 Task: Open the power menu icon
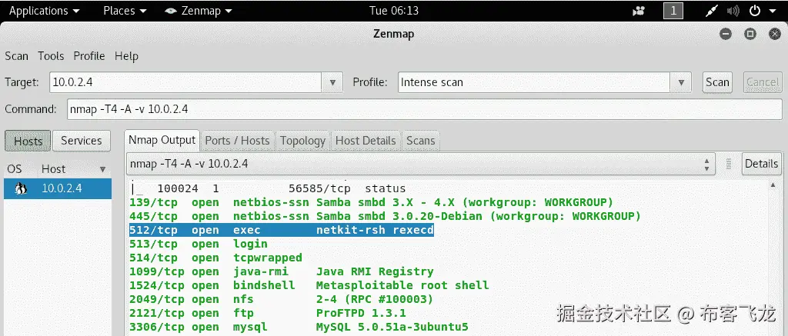[x=755, y=11]
